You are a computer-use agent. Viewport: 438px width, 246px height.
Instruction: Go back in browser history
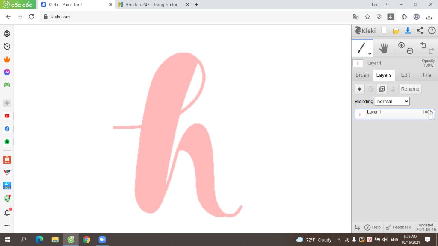point(9,17)
